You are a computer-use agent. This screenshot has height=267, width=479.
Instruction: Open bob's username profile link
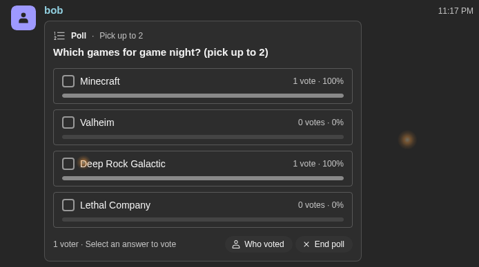click(x=53, y=10)
